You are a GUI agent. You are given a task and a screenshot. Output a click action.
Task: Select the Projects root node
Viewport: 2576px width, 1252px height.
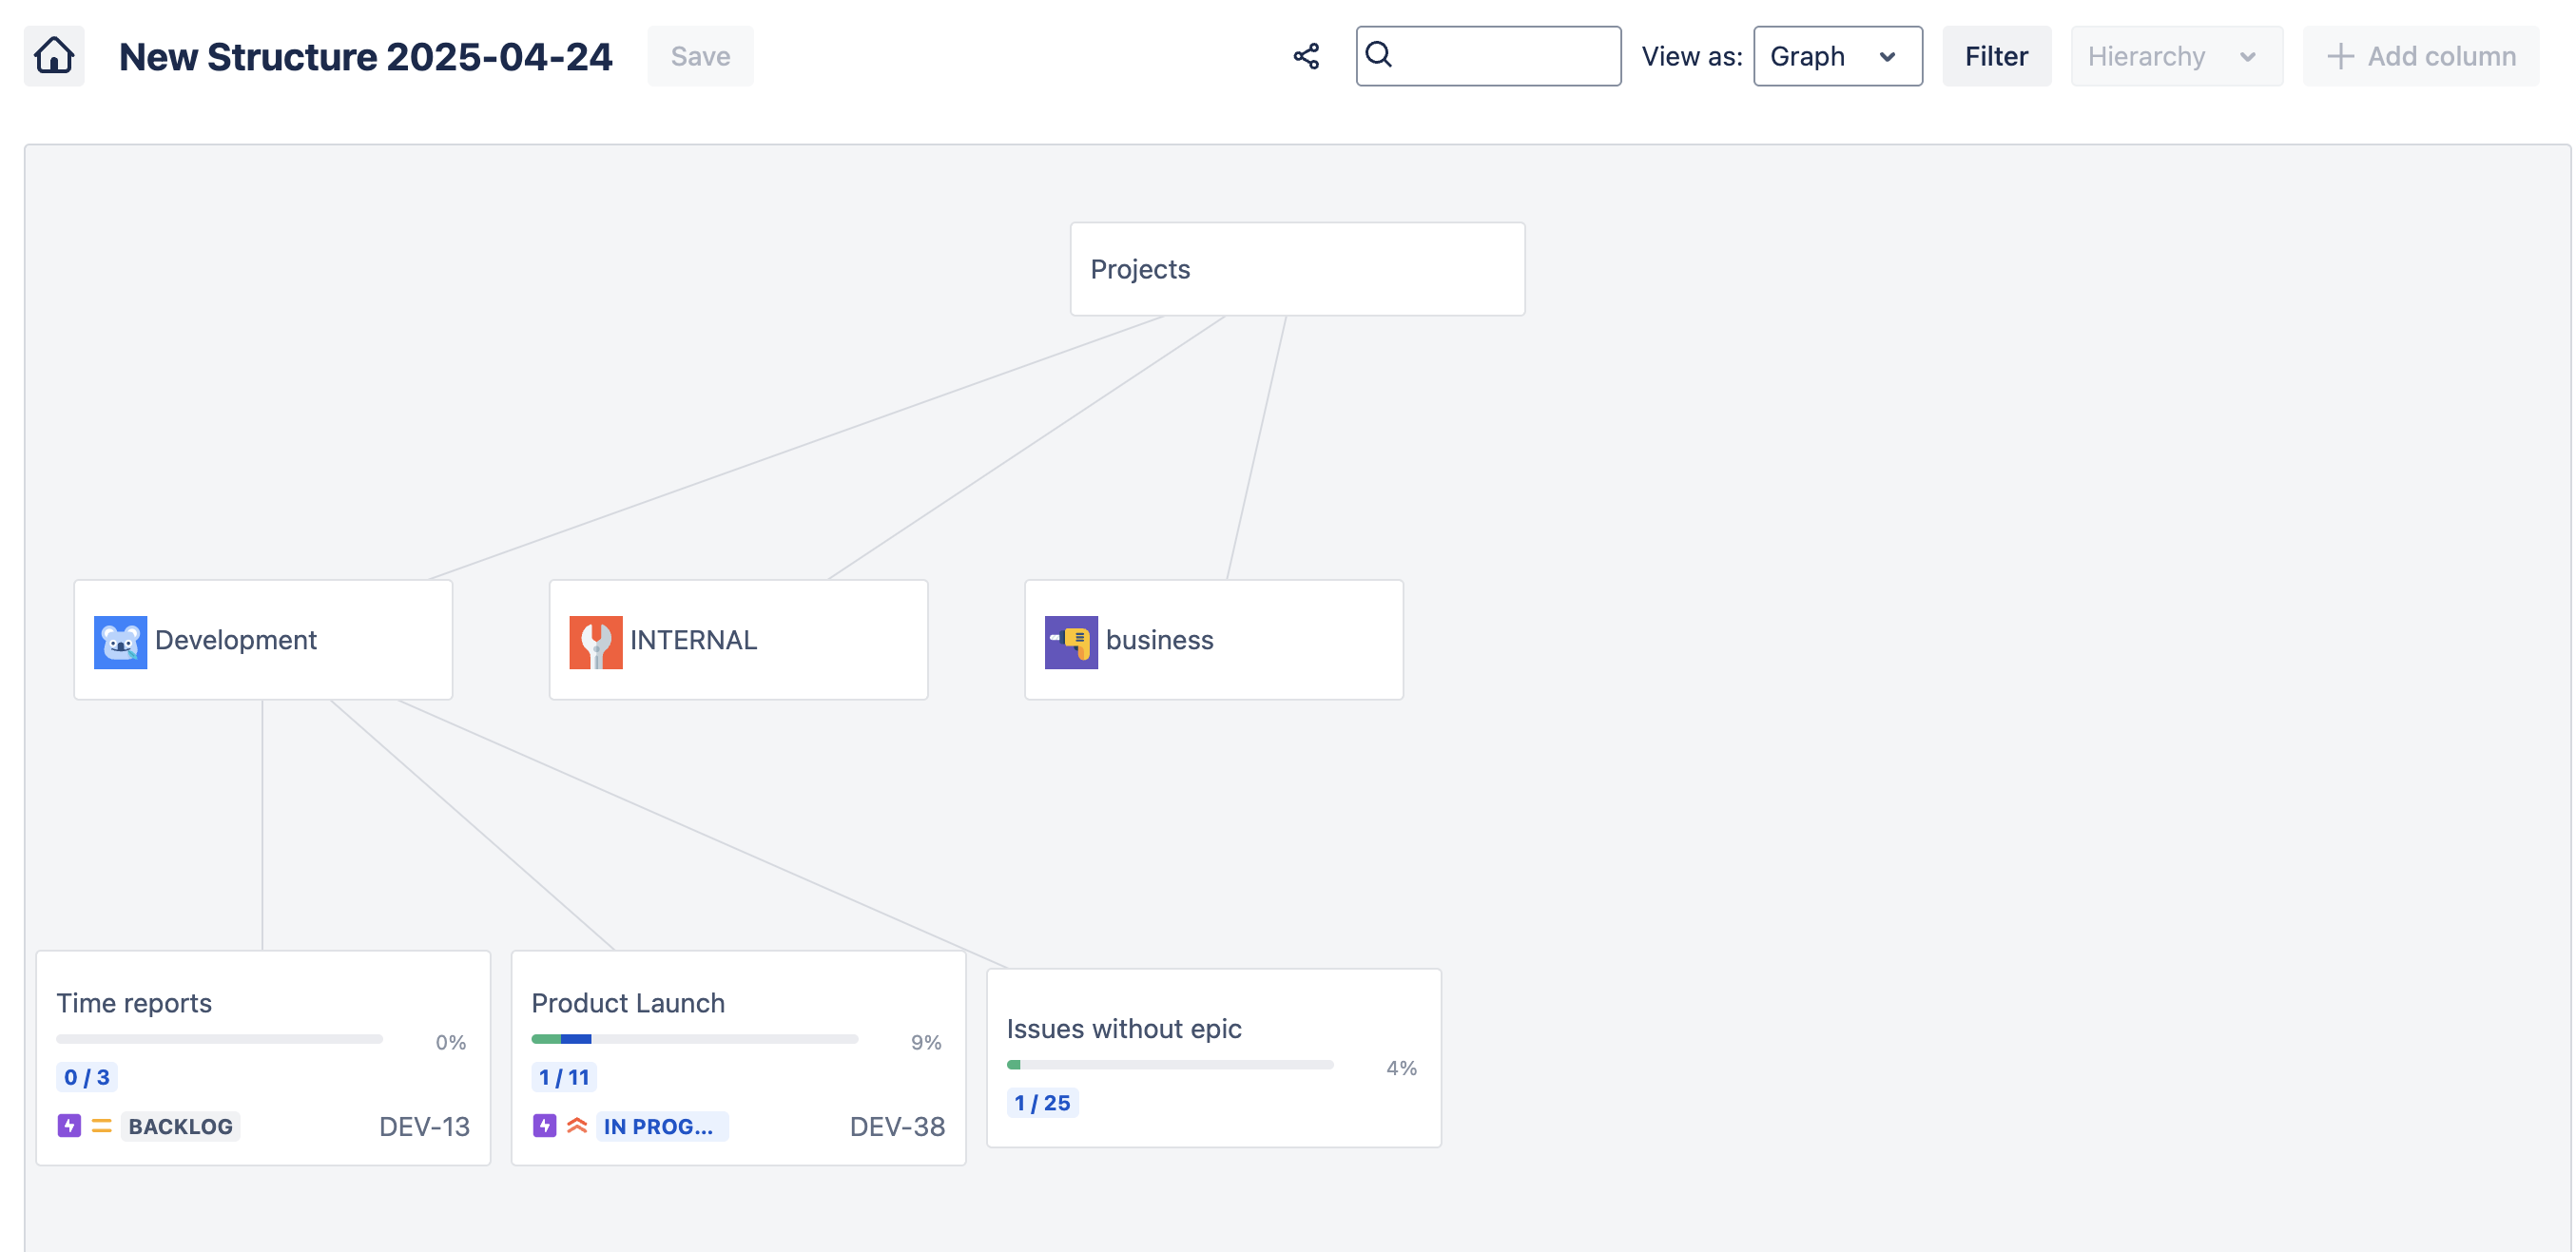[x=1296, y=269]
